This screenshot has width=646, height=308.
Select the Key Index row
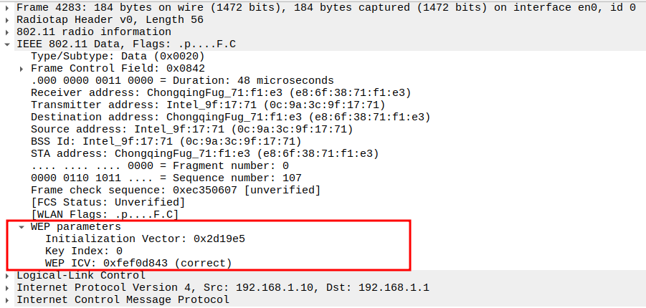click(x=84, y=251)
